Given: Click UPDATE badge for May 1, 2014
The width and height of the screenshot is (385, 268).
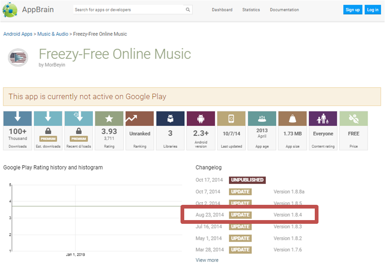Looking at the screenshot, I should tap(240, 238).
